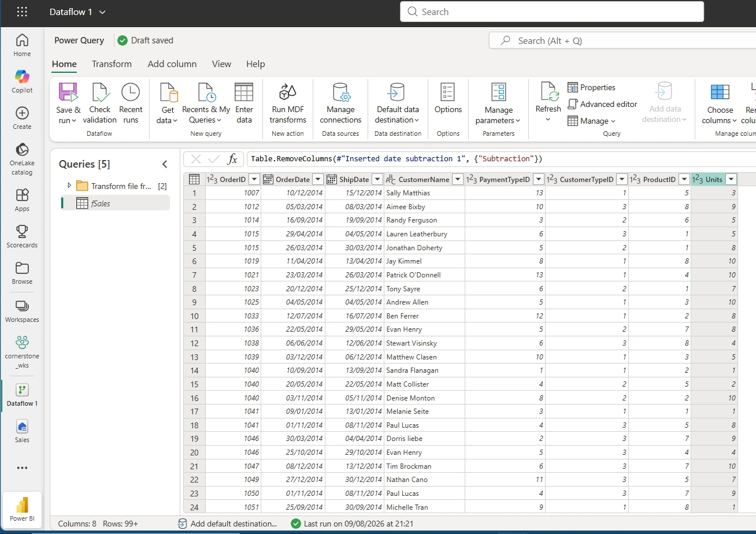Open the app launcher waffle icon
Viewport: 756px width, 534px height.
(x=22, y=12)
